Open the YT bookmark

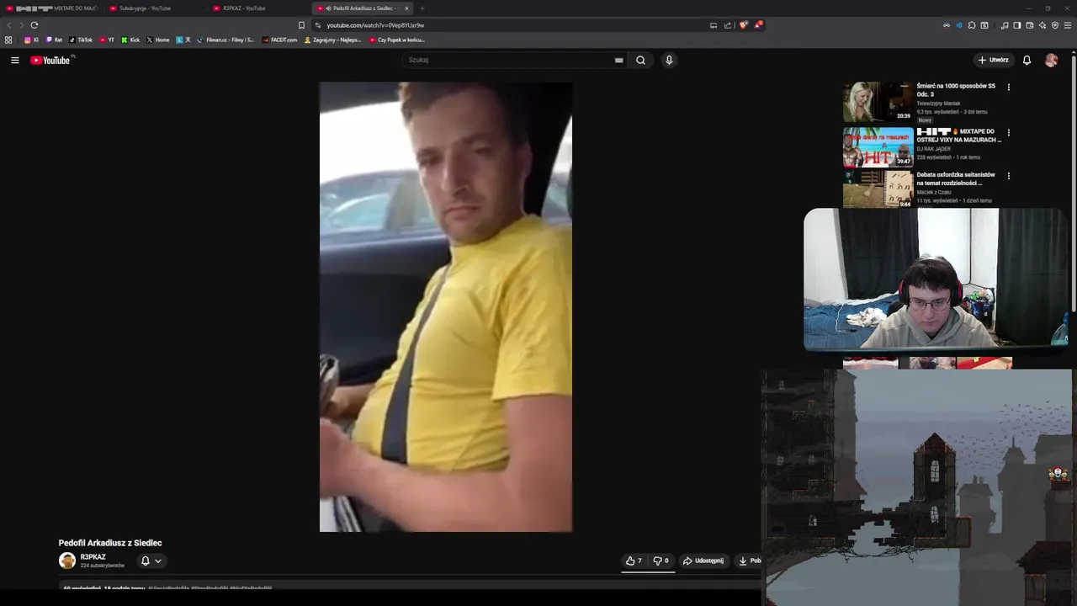[107, 40]
